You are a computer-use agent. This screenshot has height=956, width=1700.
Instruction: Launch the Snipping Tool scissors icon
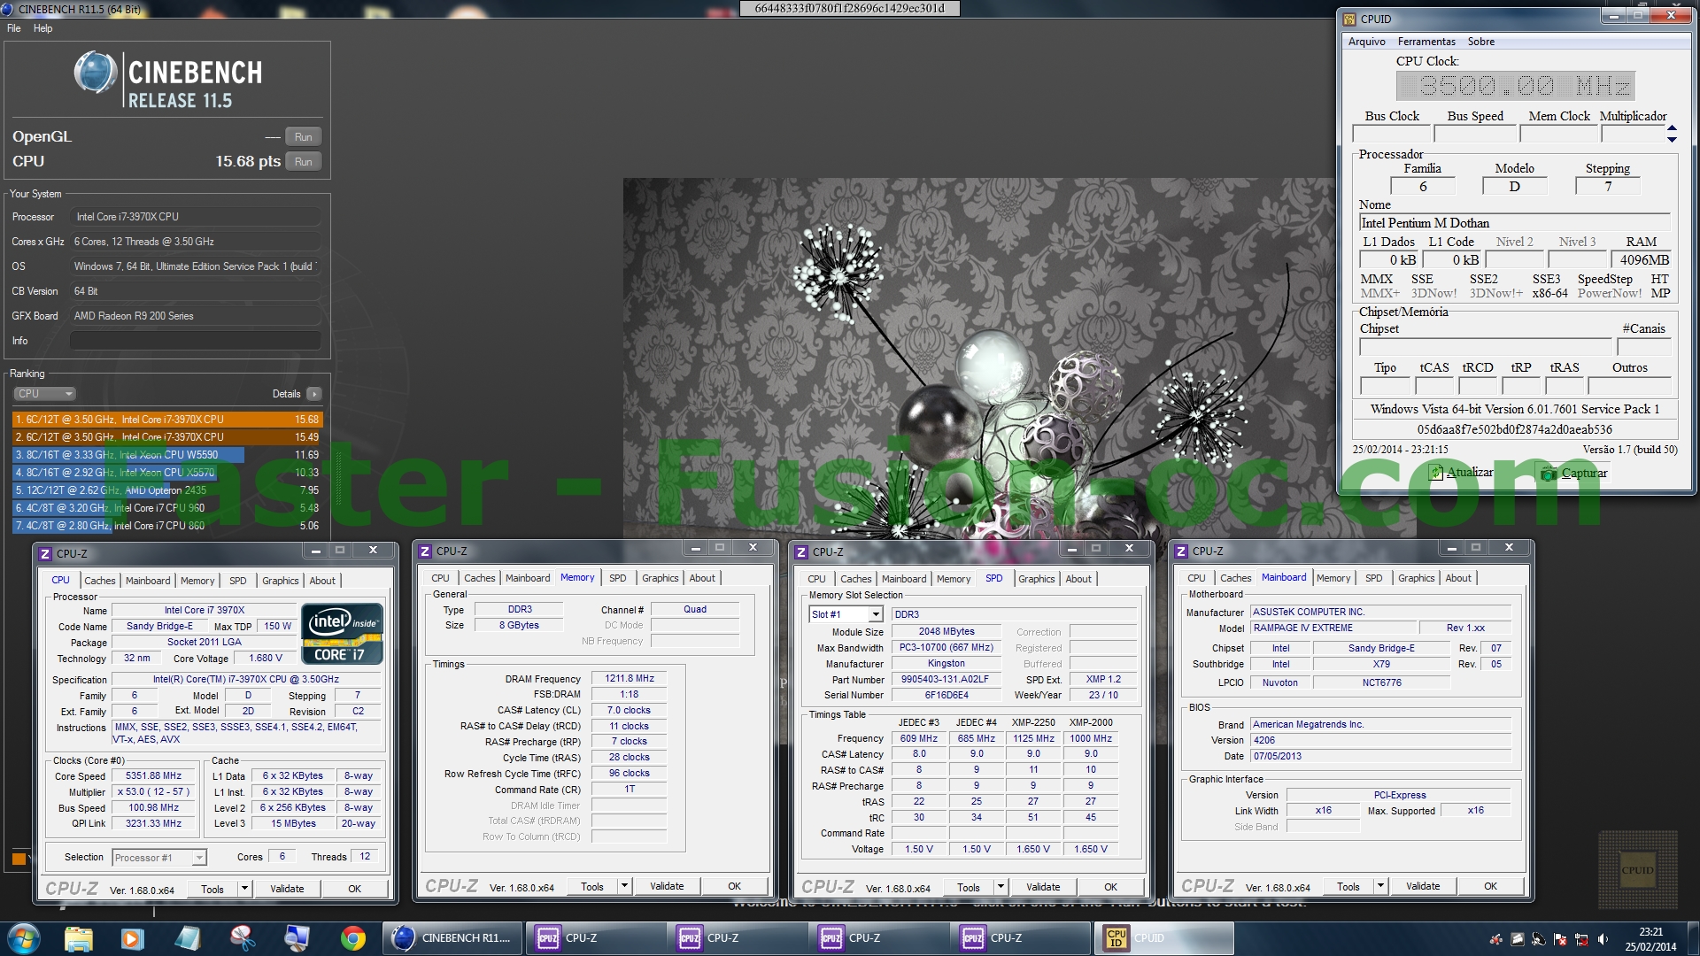(242, 938)
